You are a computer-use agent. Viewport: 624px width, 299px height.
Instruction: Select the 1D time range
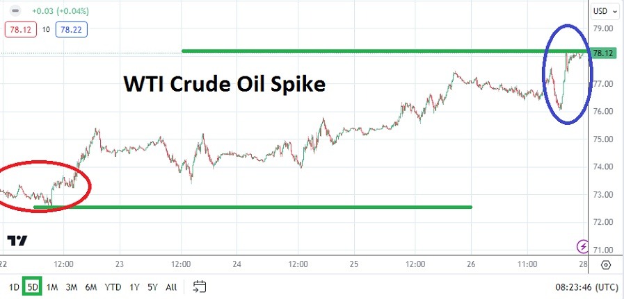[x=13, y=287]
